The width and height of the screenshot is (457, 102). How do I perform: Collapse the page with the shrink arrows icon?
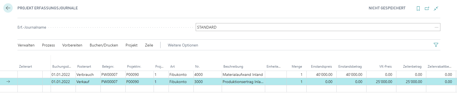coord(436,9)
